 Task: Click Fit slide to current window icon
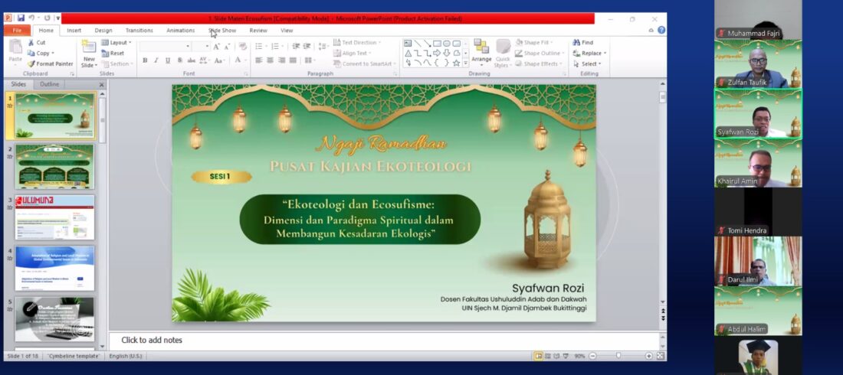(661, 356)
